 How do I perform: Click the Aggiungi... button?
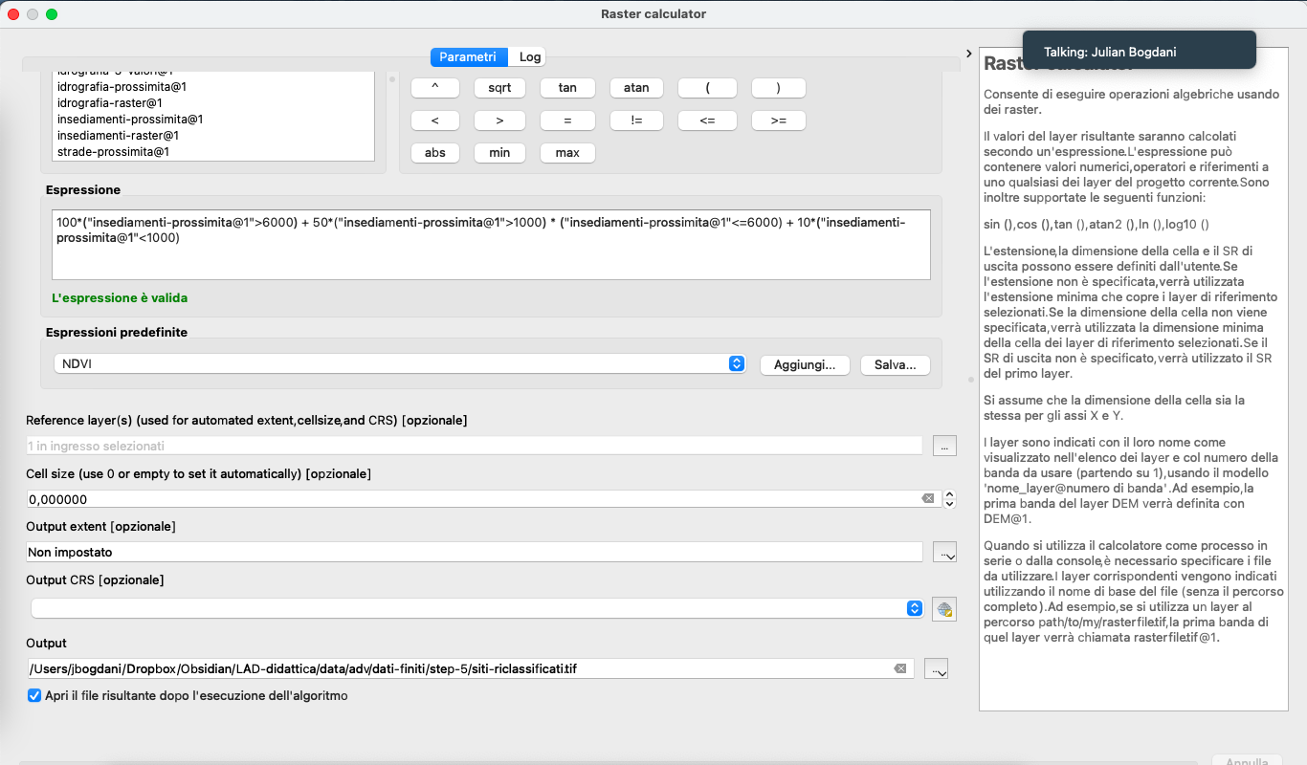point(805,365)
